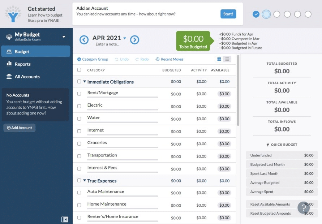Click the All Accounts bank icon
Image resolution: width=322 pixels, height=224 pixels.
click(x=9, y=76)
